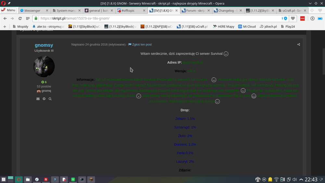Open the Manjaro application launcher
This screenshot has height=183, width=325.
coord(4,179)
